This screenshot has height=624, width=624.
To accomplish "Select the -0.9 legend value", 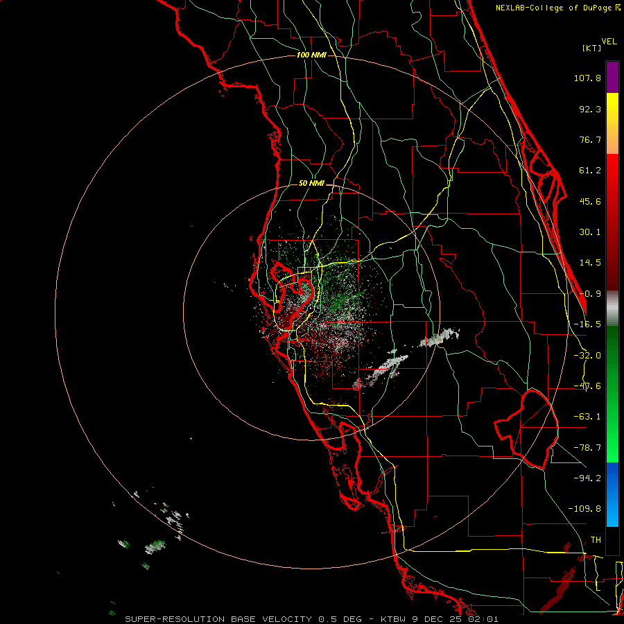I will tap(590, 294).
